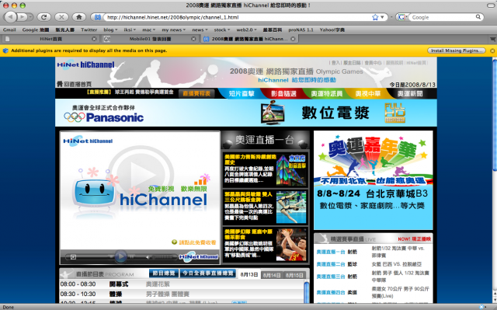This screenshot has width=497, height=310.
Task: Play the hiChannel video player
Action: point(120,256)
